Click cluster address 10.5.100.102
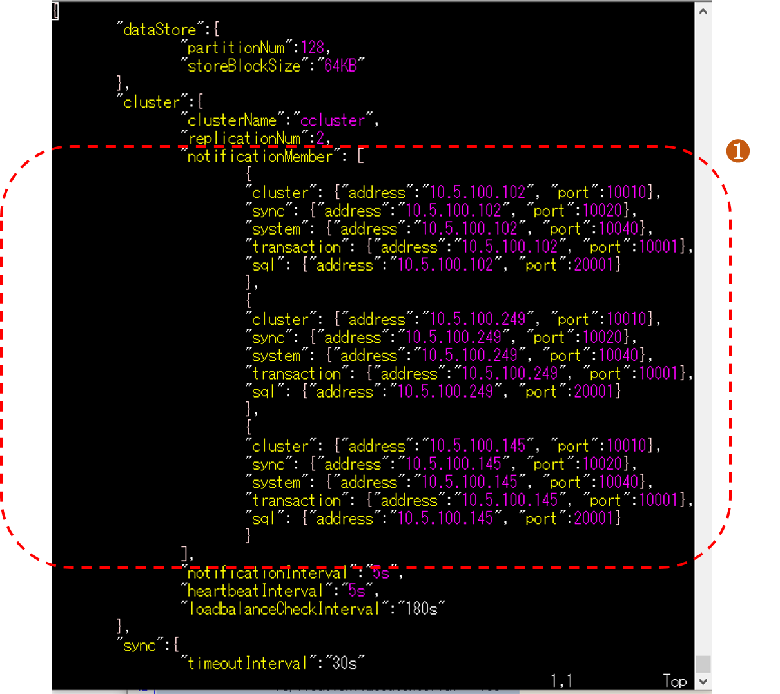 pos(478,193)
